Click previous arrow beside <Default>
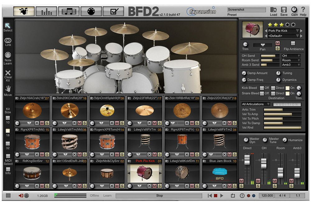Viewport: 311px width, 207px height. (x=266, y=36)
